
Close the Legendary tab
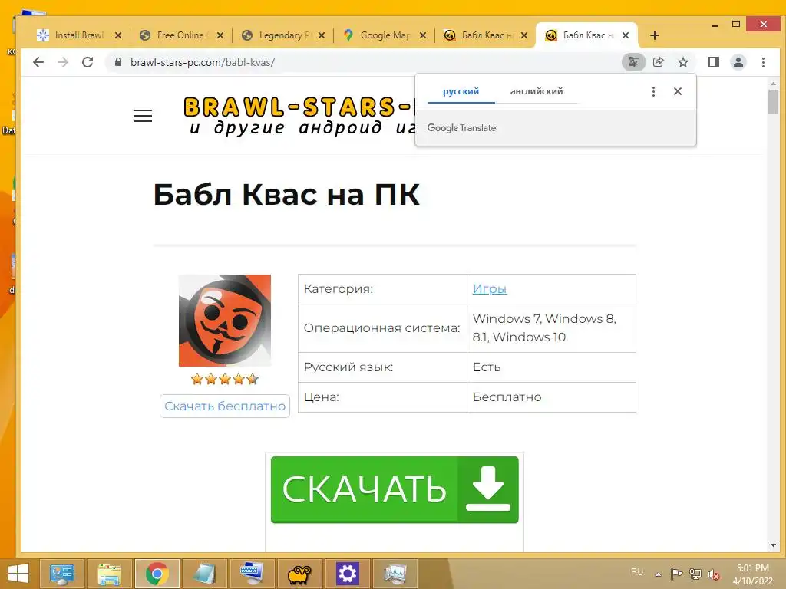(322, 35)
